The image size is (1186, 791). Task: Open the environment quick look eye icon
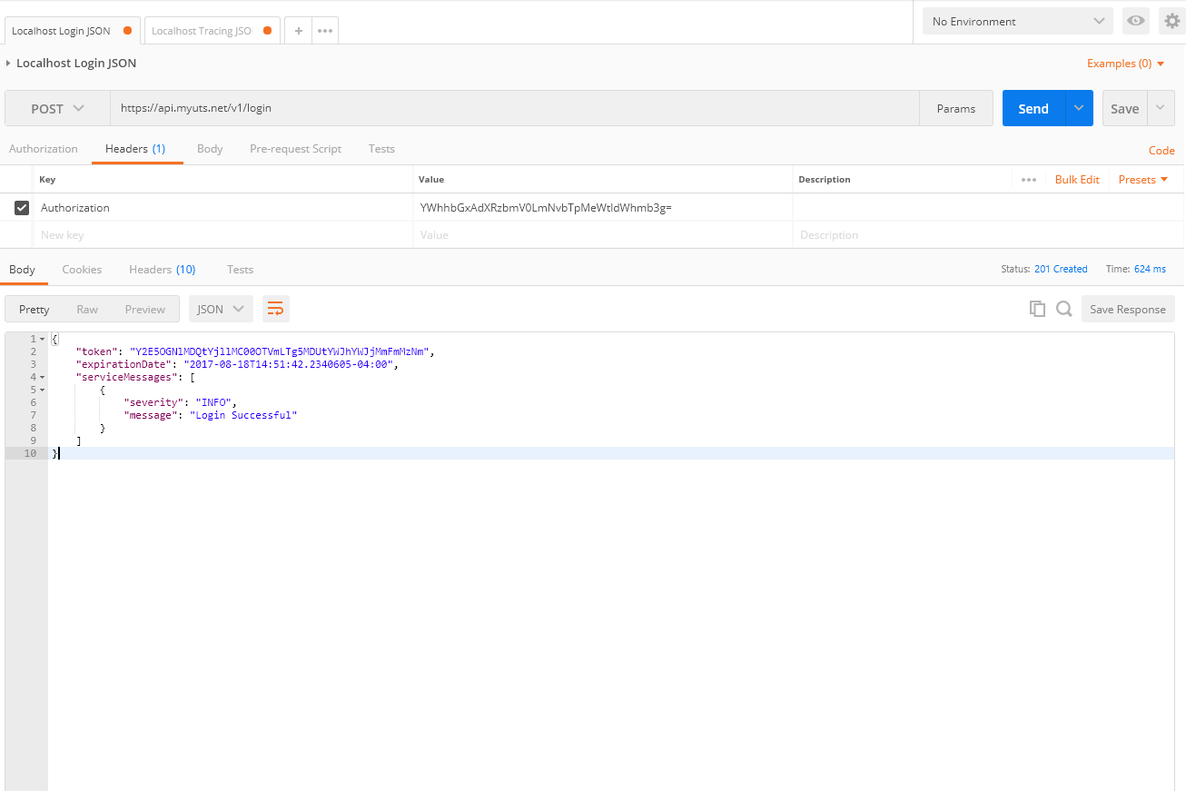pos(1135,20)
